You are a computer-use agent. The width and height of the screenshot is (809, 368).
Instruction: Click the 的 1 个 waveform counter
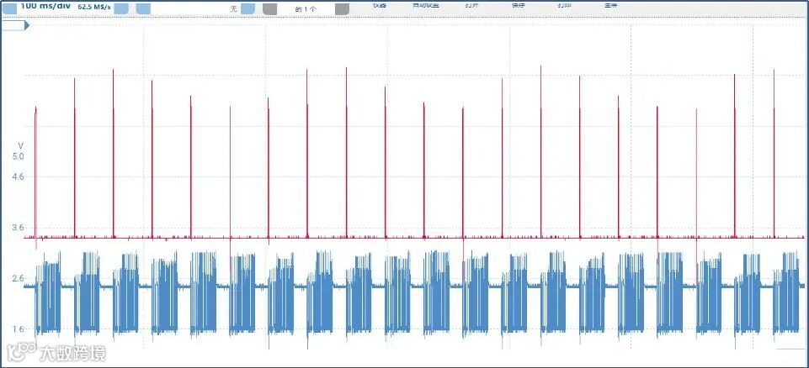click(306, 8)
